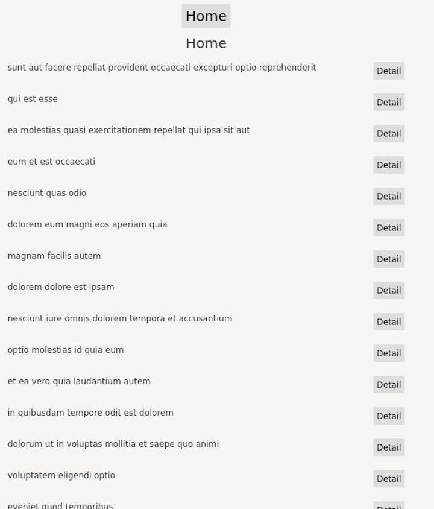The width and height of the screenshot is (434, 509).
Task: View Detail of "eum et est occaecati"
Action: (x=388, y=165)
